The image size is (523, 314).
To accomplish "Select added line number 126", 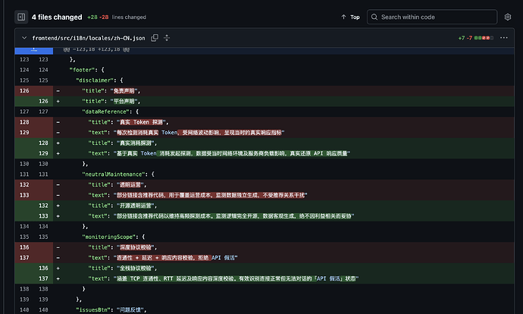I will (43, 101).
